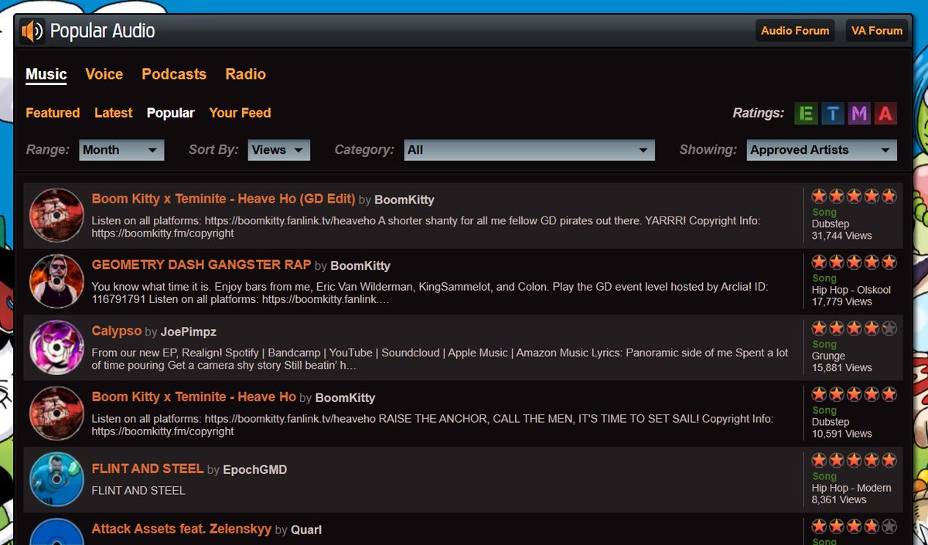The image size is (928, 545).
Task: Open the Audio Forum button
Action: pyautogui.click(x=795, y=31)
